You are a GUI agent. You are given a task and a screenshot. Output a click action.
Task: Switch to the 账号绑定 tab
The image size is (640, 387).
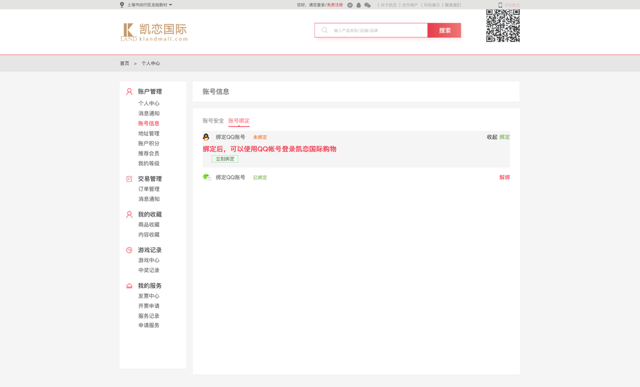238,120
